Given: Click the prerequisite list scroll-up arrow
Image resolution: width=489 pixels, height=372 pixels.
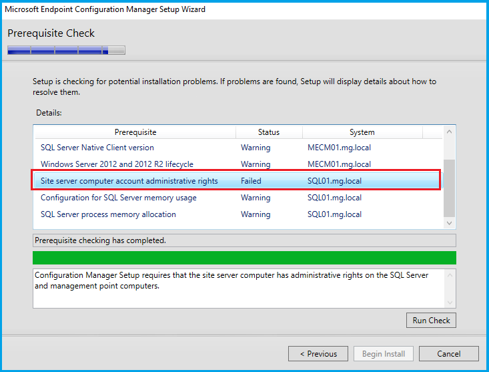Looking at the screenshot, I should coord(450,132).
